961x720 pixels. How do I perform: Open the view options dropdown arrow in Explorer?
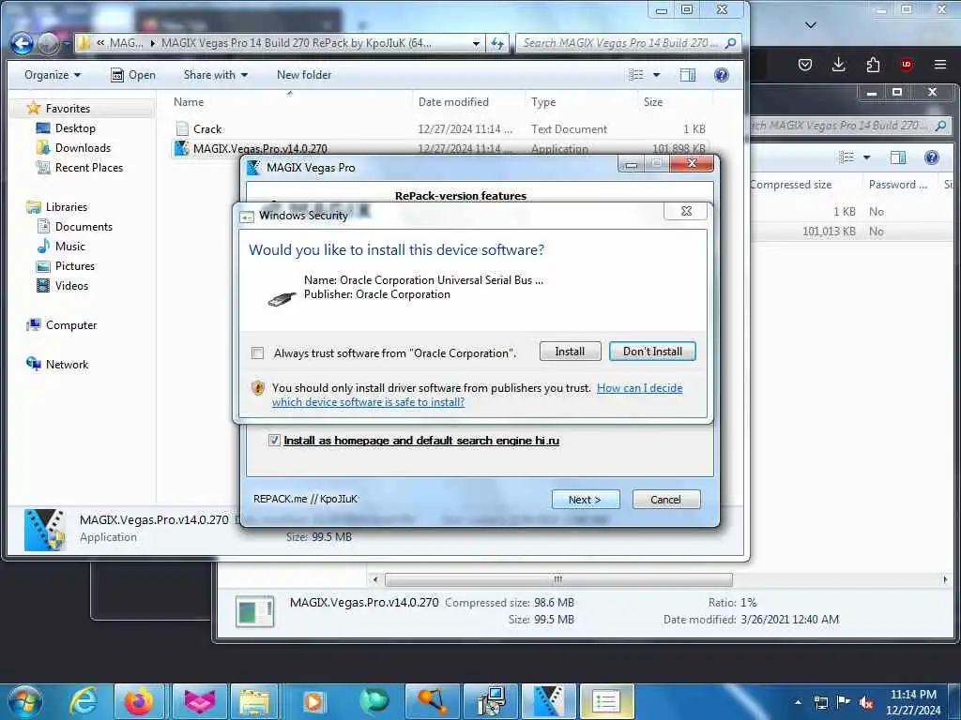pos(656,75)
